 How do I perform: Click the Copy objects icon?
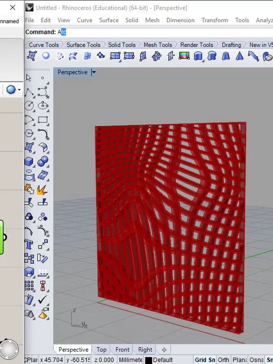point(29,258)
